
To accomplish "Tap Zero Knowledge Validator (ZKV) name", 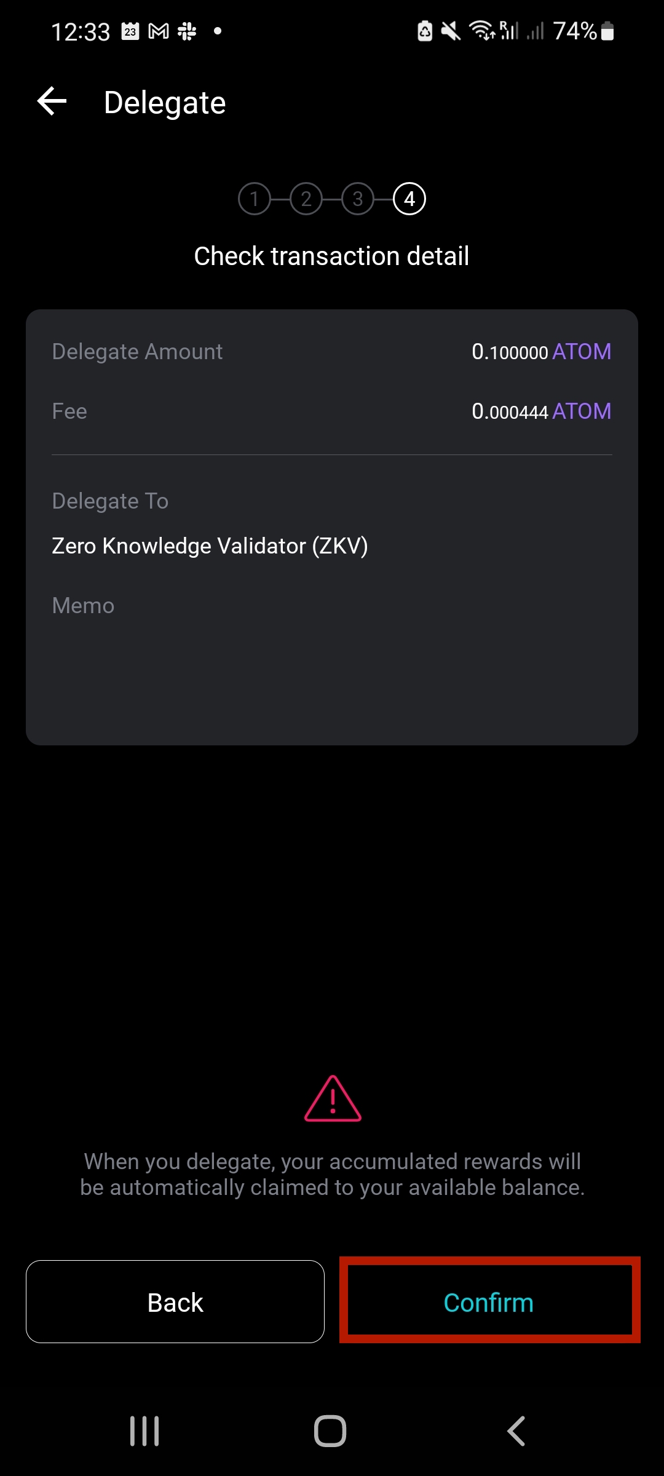I will point(210,546).
